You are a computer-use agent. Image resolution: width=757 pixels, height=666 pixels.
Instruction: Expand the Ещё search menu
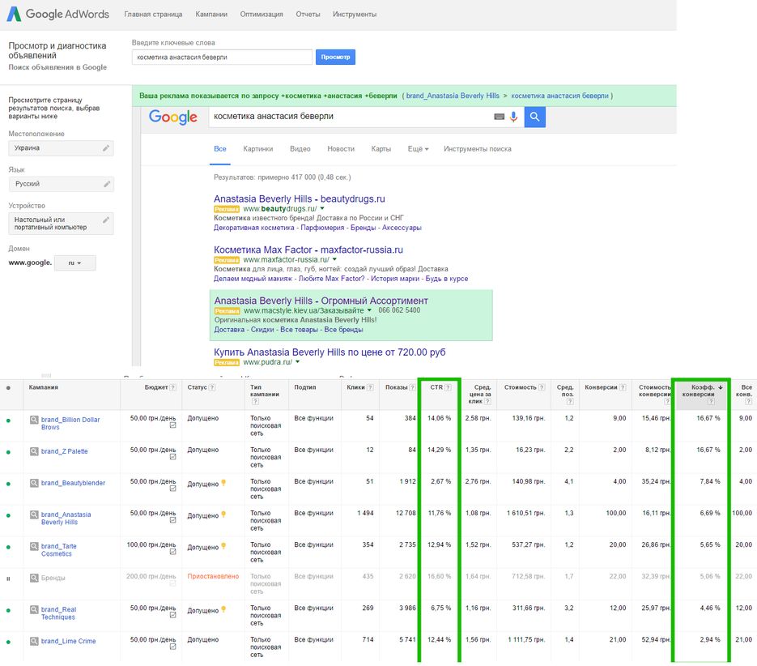(x=418, y=149)
